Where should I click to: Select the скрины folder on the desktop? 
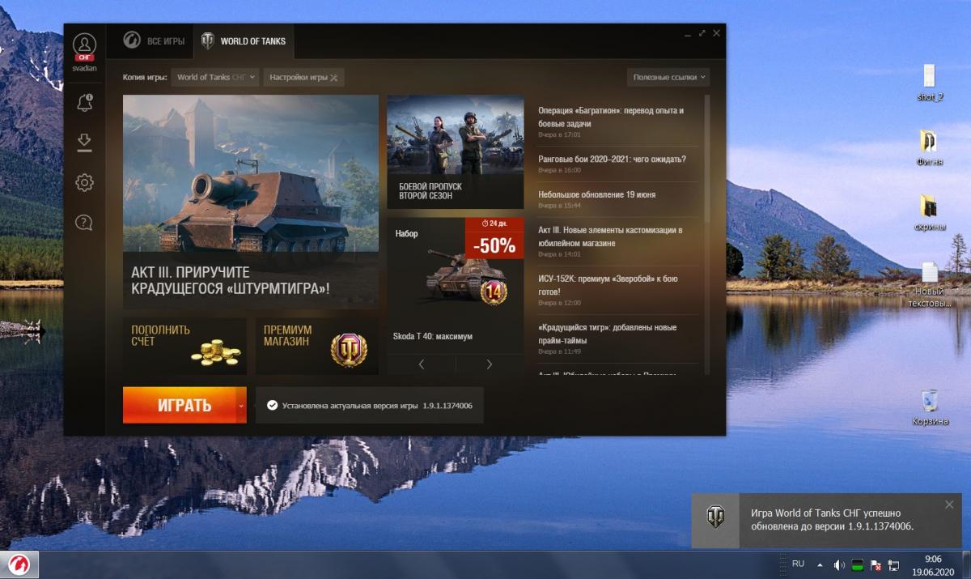coord(930,212)
